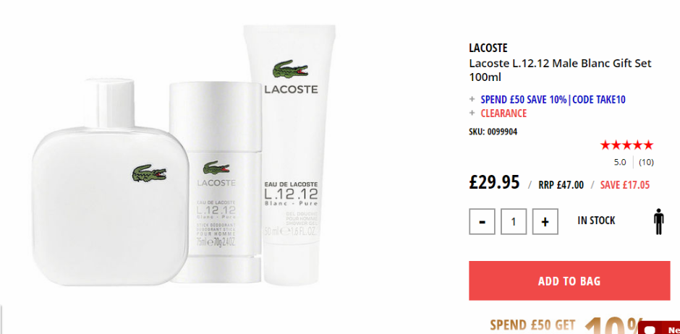Expand the plus icon beside SPEND £50 SAVE 10%

click(x=472, y=99)
